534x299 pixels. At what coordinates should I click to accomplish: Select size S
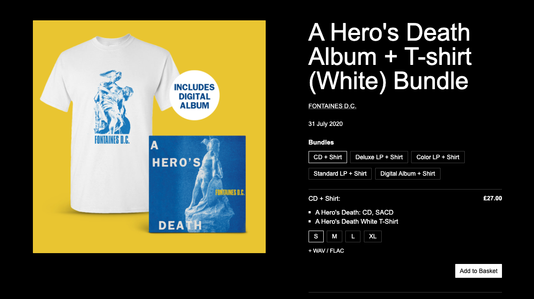[x=316, y=236]
